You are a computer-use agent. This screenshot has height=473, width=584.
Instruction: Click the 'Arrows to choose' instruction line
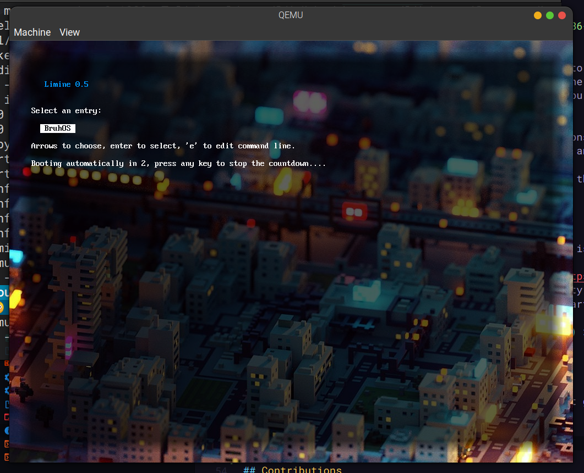(163, 146)
